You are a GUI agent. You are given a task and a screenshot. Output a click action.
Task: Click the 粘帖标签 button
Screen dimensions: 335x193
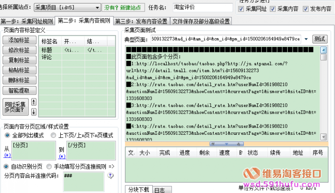pos(20,70)
